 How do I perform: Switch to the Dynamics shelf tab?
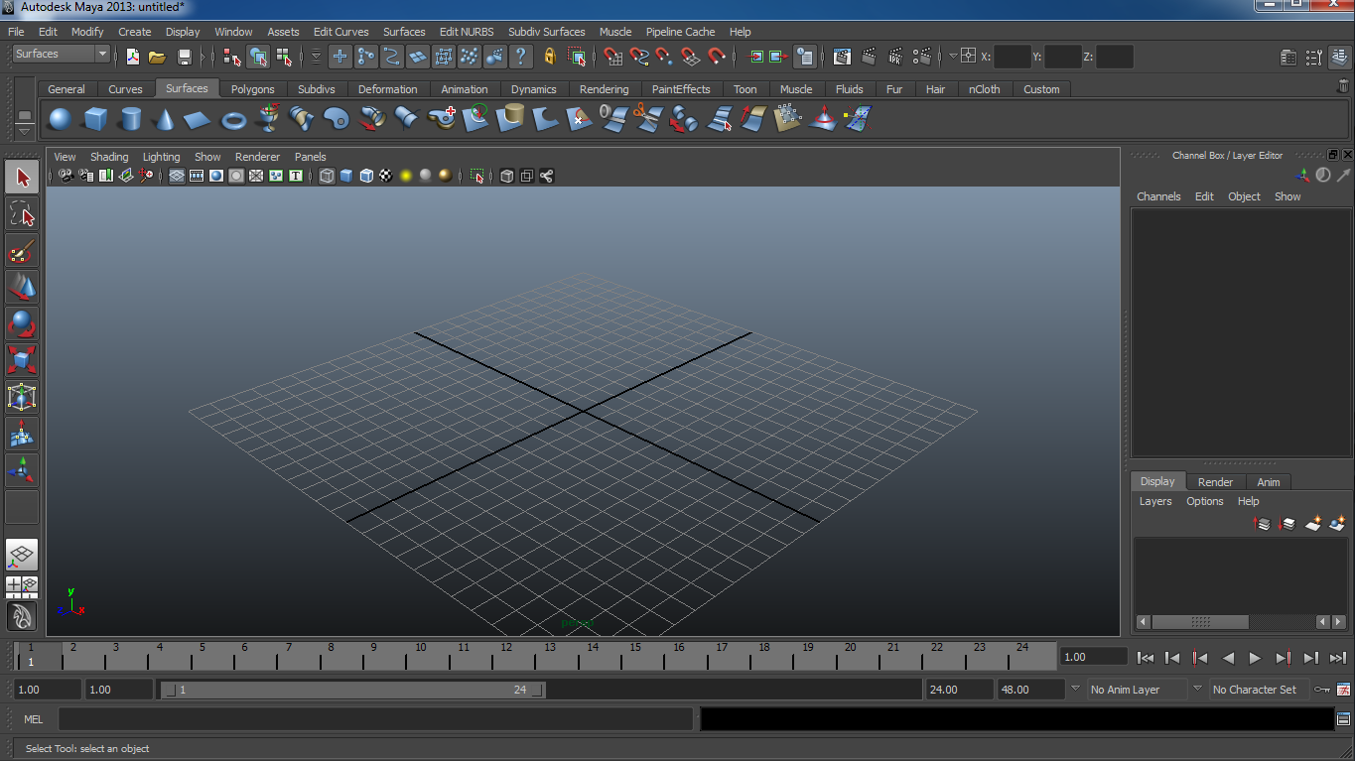534,89
